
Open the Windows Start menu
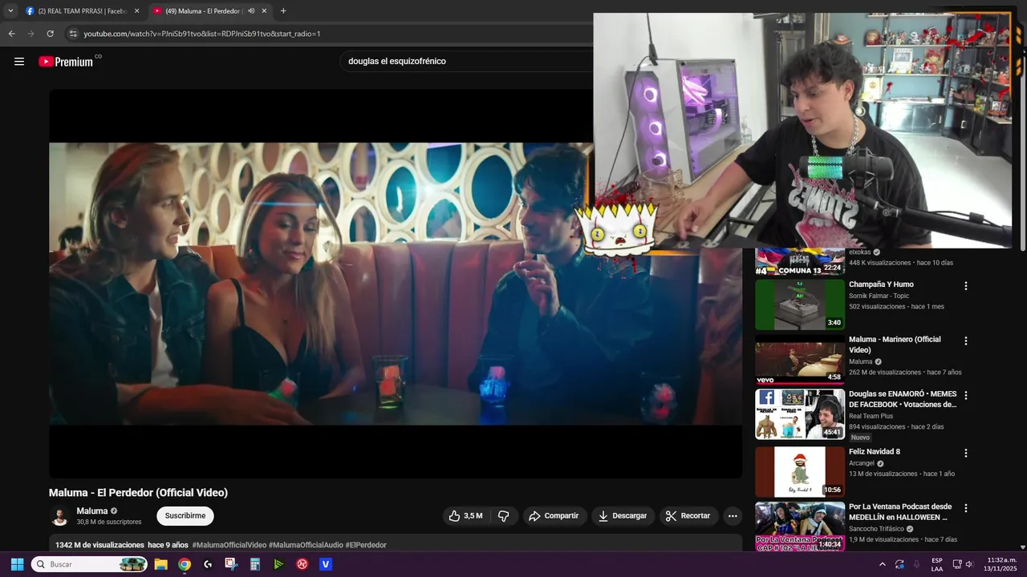pyautogui.click(x=17, y=564)
